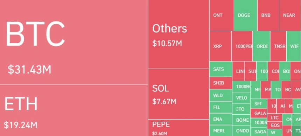
Task: Select the green DOGE cell
Action: tap(245, 15)
